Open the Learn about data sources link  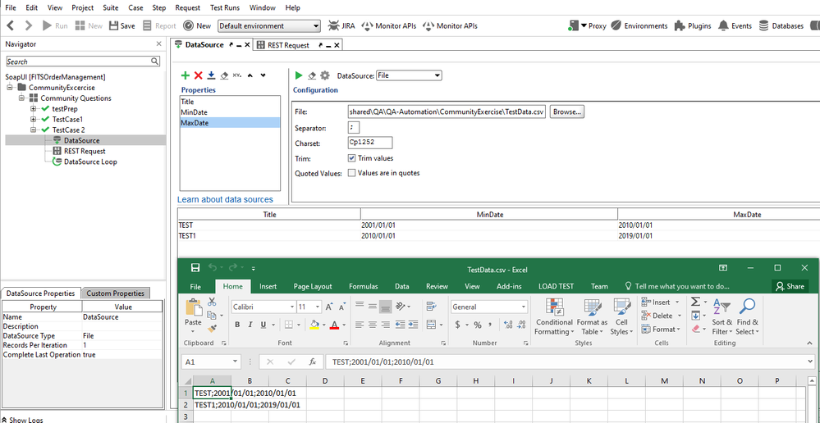tap(225, 199)
